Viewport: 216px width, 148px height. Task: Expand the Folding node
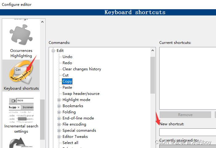coord(59,112)
